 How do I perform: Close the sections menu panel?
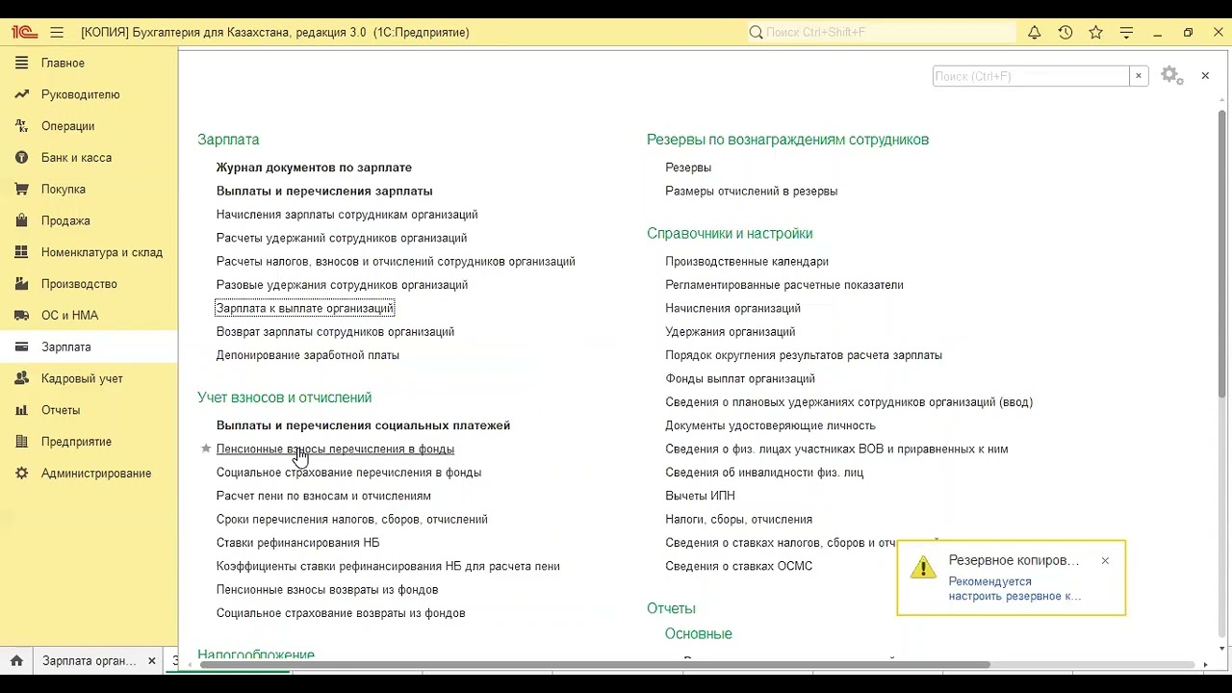pos(1205,75)
